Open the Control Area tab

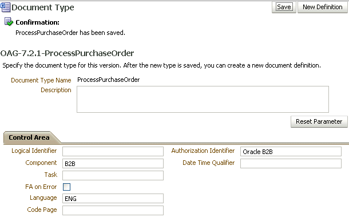tap(29, 137)
